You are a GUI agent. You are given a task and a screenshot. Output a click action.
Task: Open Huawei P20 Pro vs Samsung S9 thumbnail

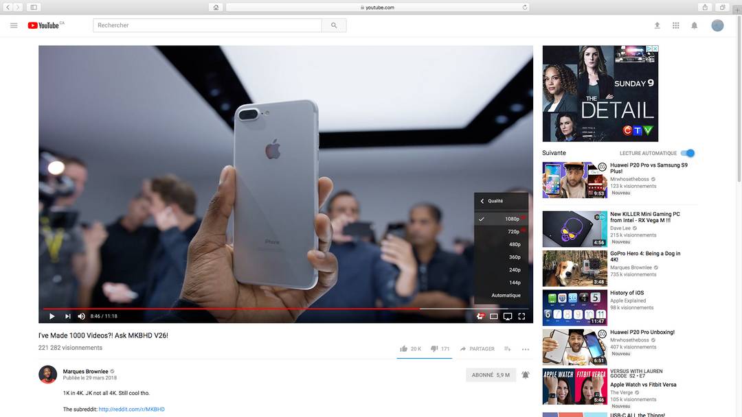tap(574, 180)
